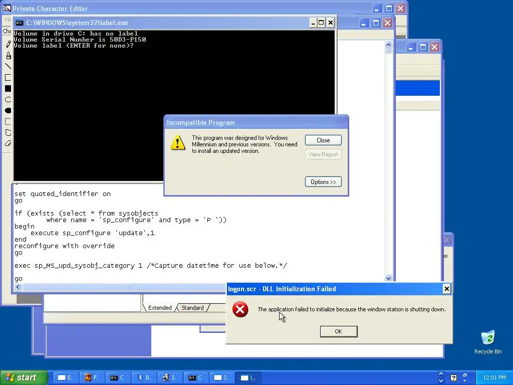The image size is (513, 385).
Task: Switch to the Standard tab
Action: tap(193, 308)
